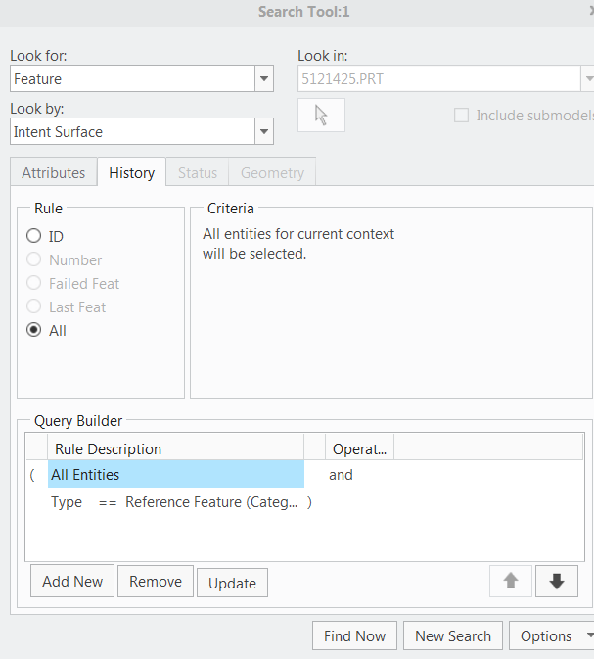
Task: Click Add New rule button
Action: pyautogui.click(x=72, y=581)
